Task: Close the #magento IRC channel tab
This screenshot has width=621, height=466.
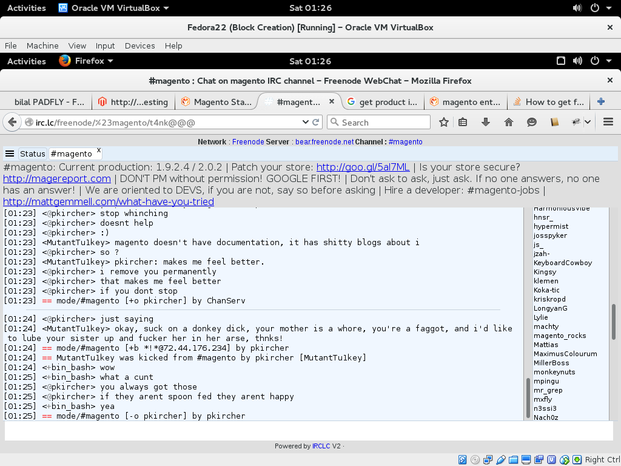Action: click(99, 150)
